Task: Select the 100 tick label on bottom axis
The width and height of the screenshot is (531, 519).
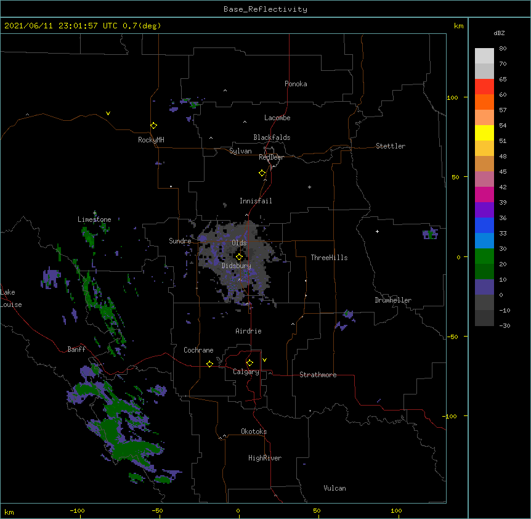Action: (x=396, y=510)
